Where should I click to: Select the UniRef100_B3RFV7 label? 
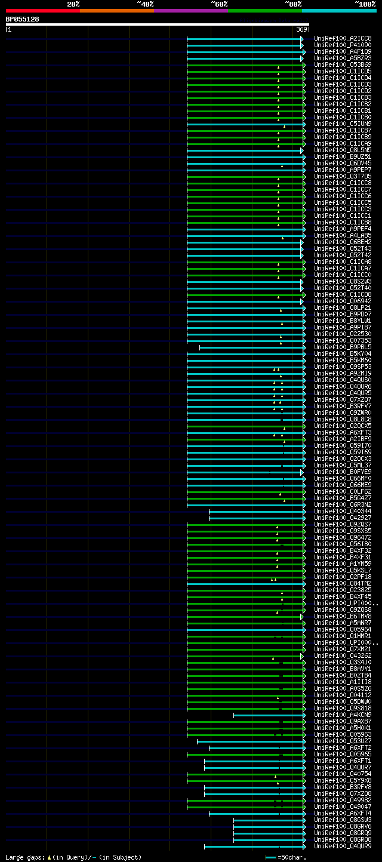343,406
